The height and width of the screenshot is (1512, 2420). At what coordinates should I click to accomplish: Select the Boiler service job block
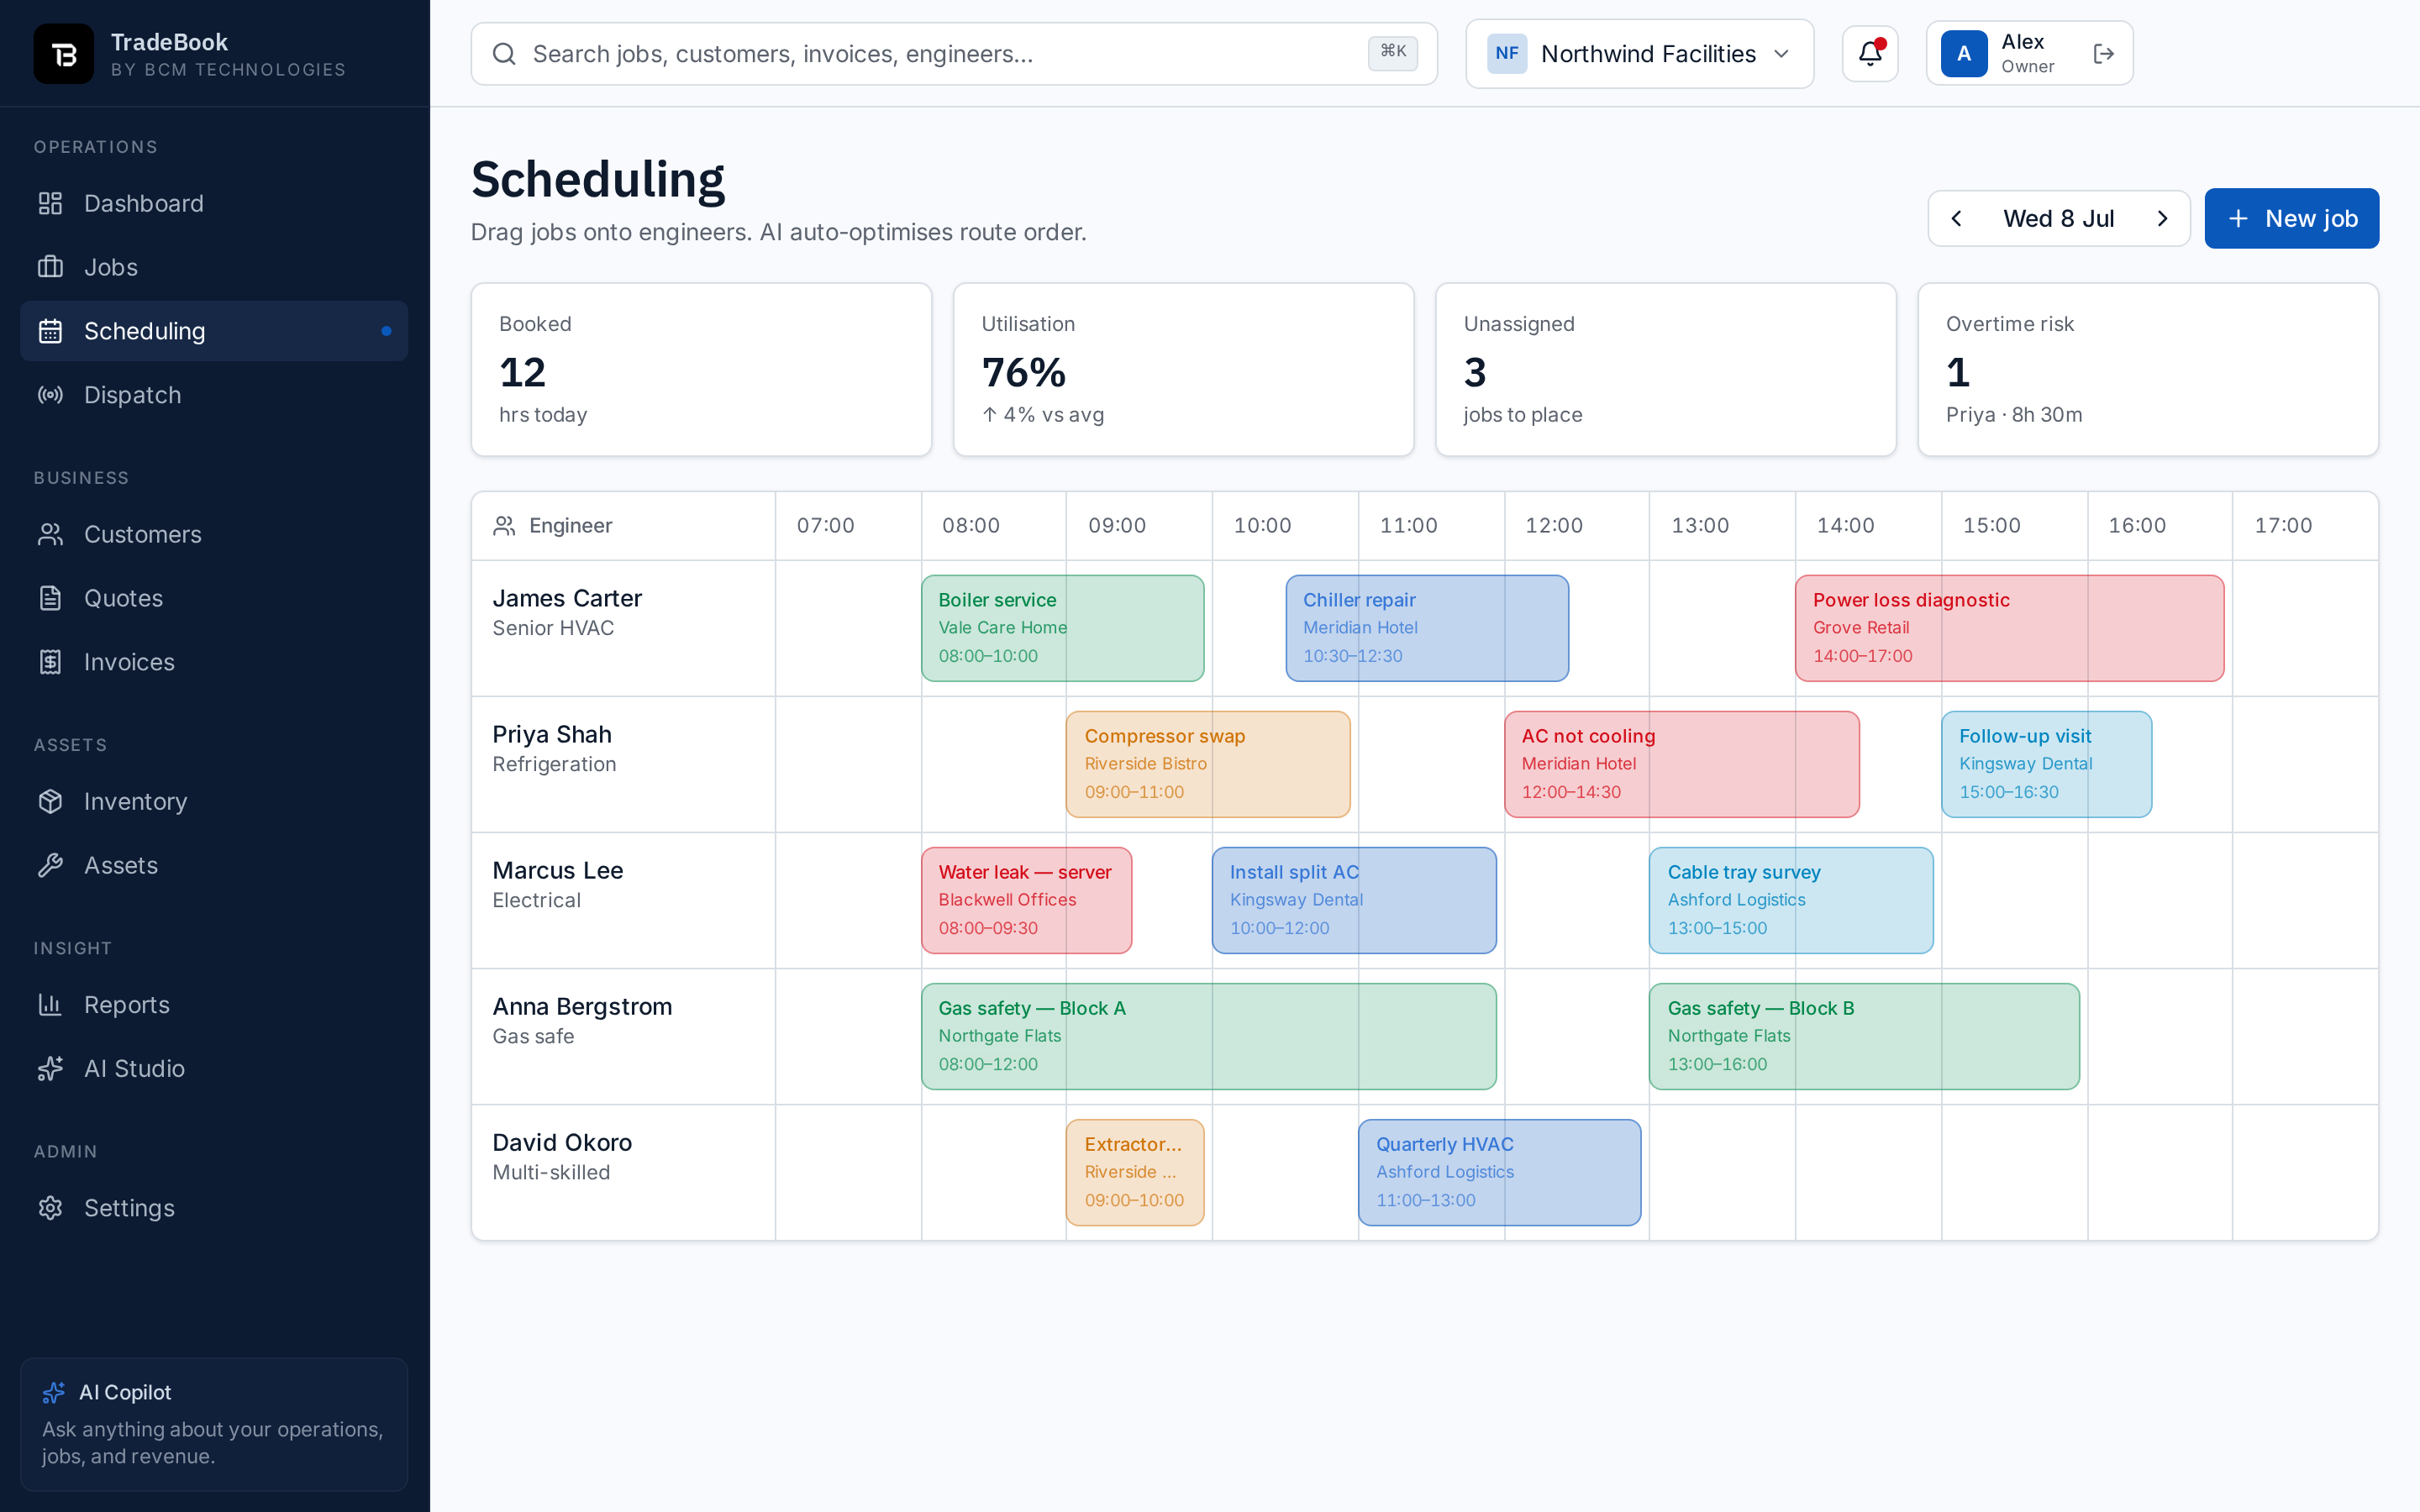(x=1062, y=628)
